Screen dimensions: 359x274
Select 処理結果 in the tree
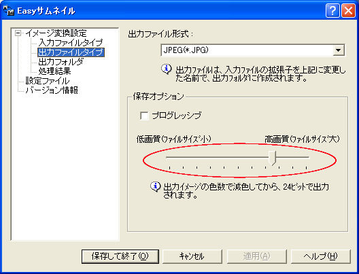[x=54, y=71]
